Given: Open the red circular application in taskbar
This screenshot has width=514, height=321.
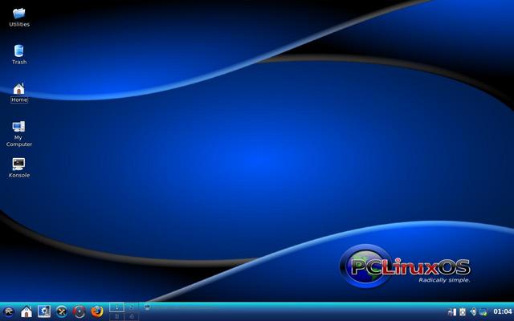Looking at the screenshot, I should [x=80, y=311].
